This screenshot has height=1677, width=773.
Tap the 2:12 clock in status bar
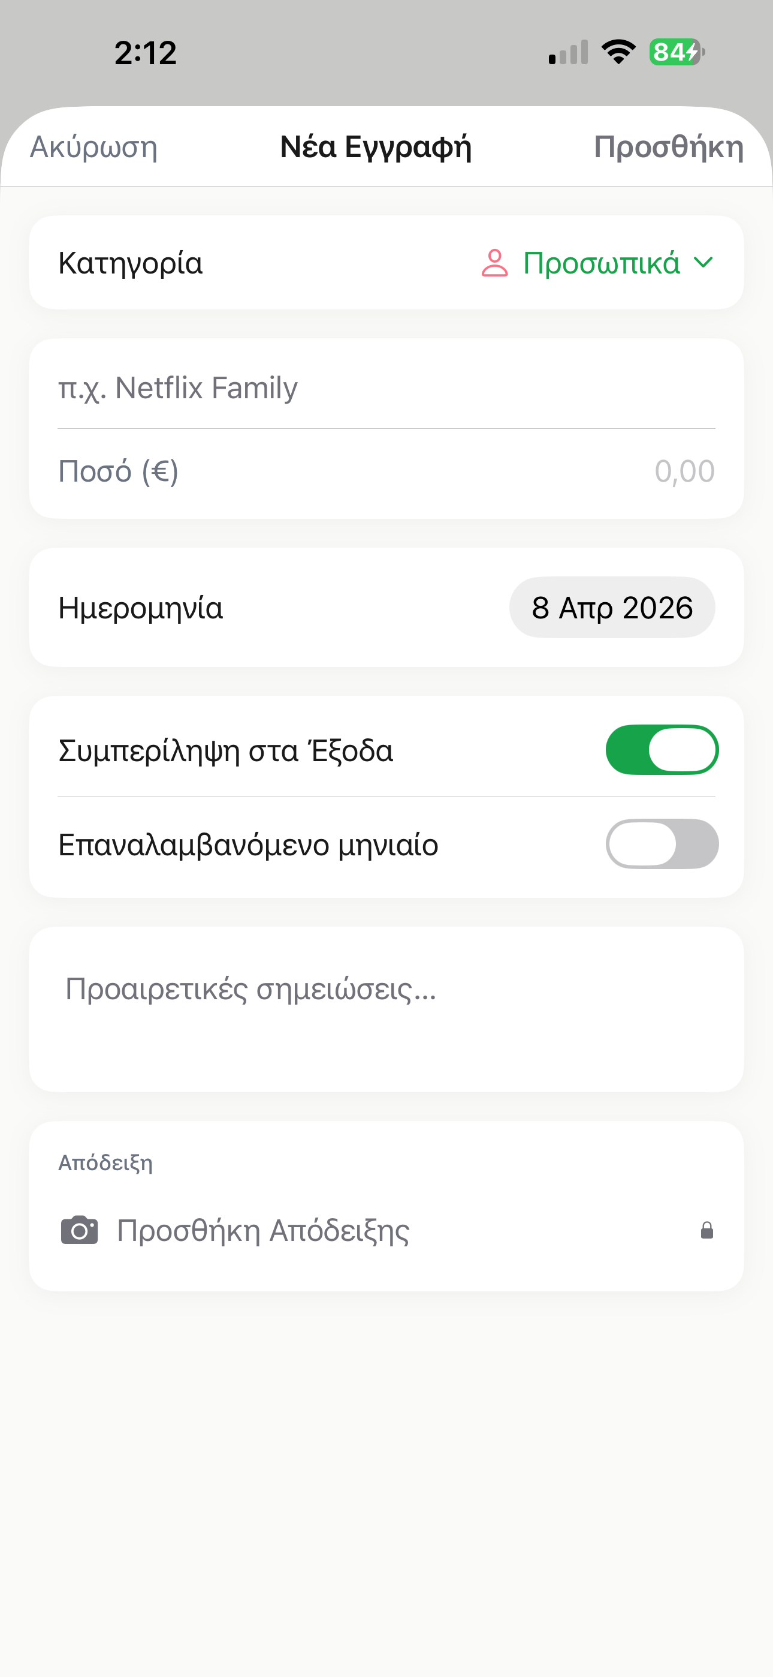(x=146, y=53)
